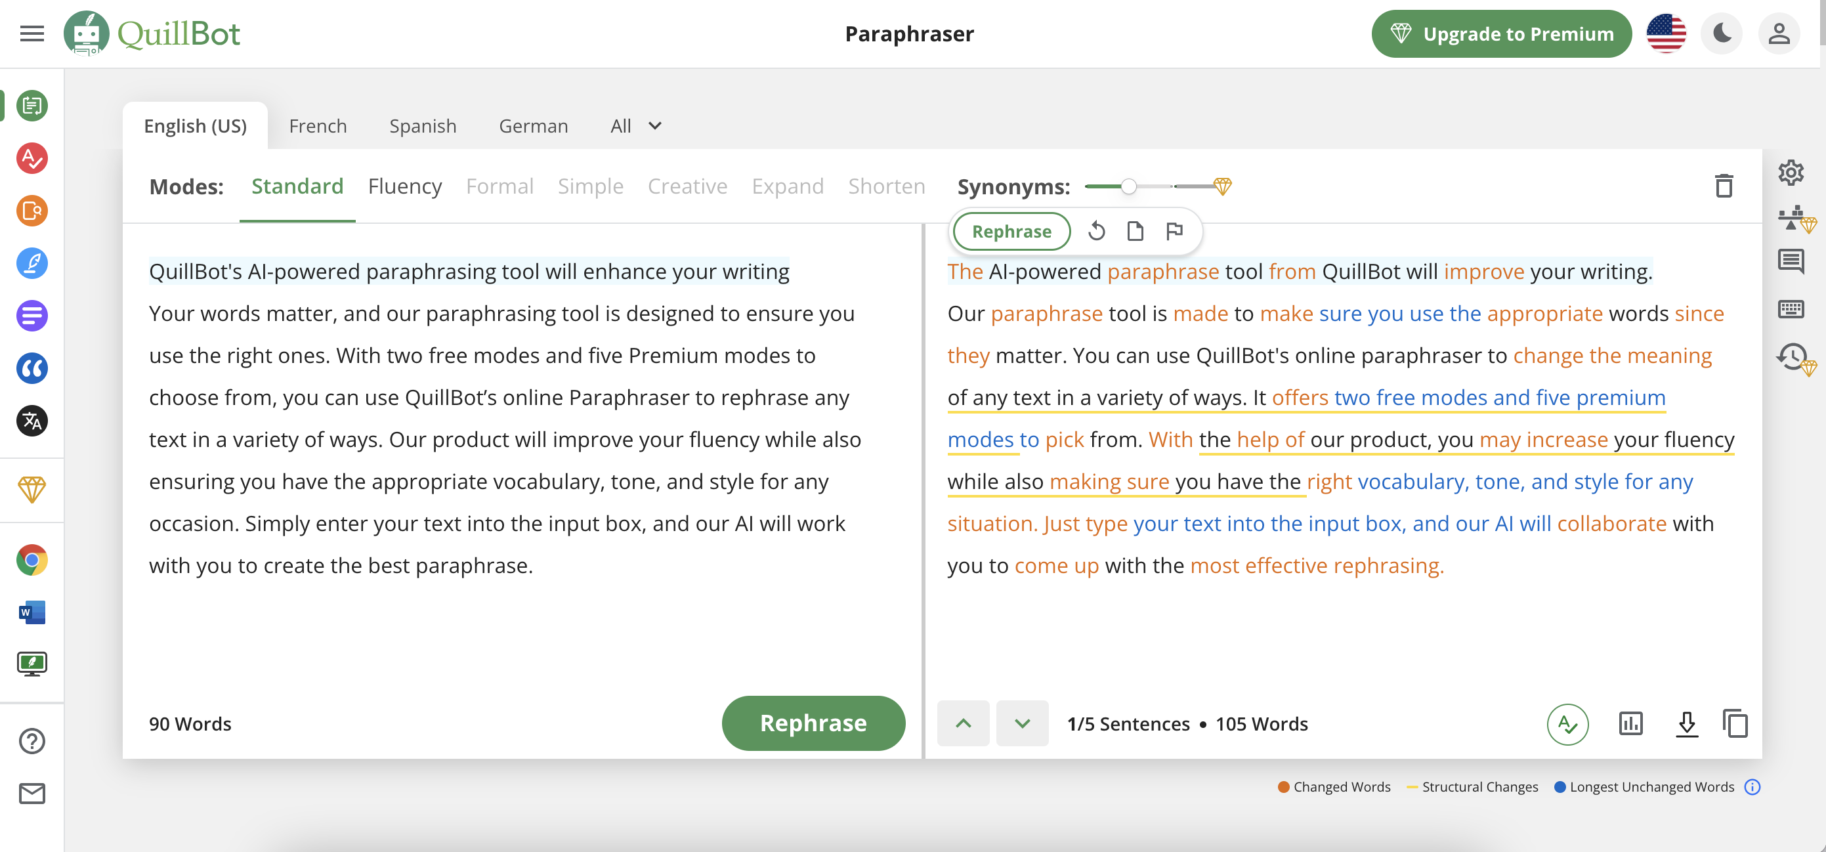Download the paraphrased output

(1686, 724)
